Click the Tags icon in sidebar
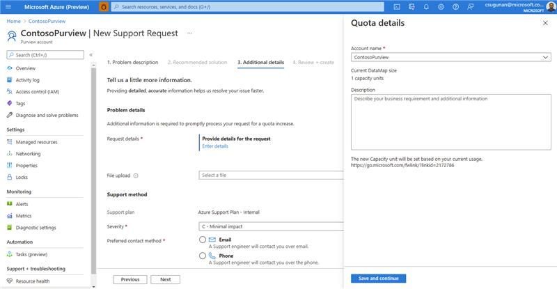Screen dimensions: 557x289 pyautogui.click(x=10, y=104)
